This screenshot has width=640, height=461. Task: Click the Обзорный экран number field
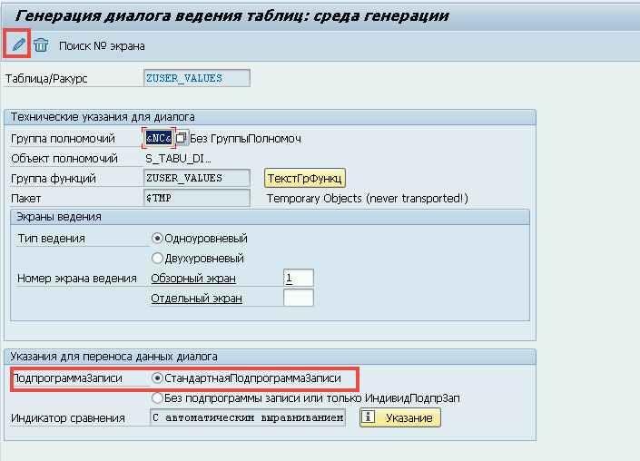(298, 278)
